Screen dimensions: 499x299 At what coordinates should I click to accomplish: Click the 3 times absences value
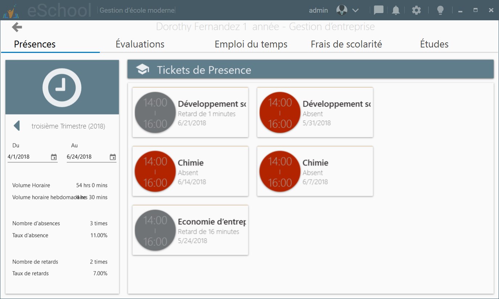99,223
